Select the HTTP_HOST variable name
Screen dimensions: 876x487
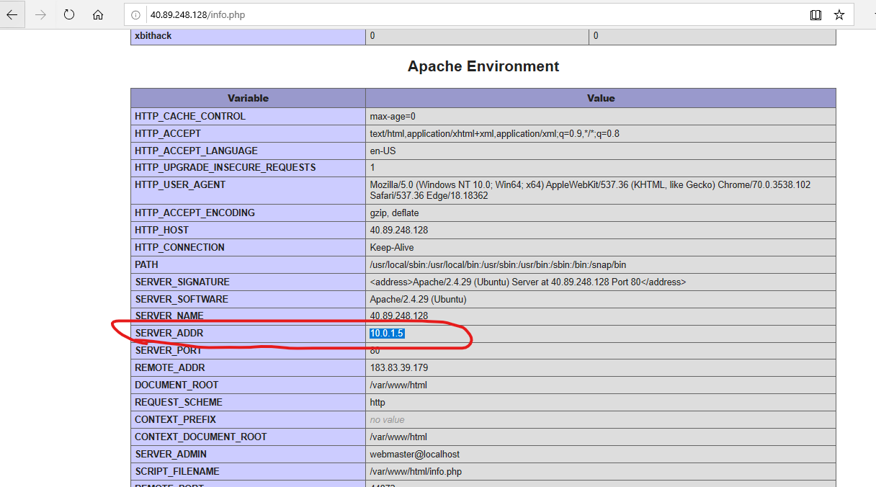(x=162, y=230)
